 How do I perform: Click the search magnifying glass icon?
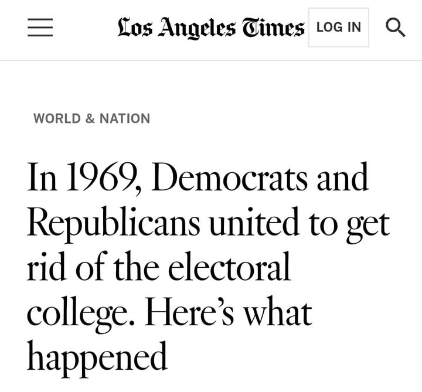396,27
